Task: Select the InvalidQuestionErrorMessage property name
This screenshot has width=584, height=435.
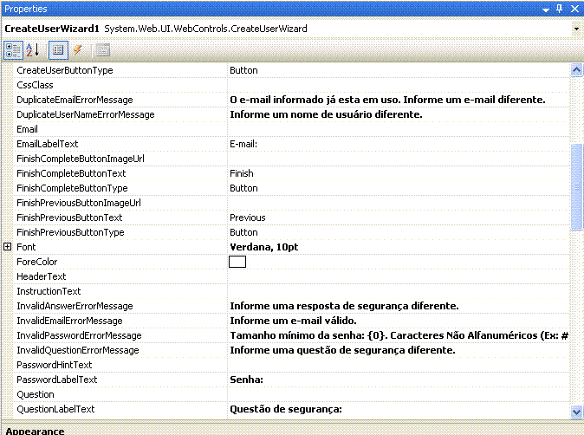Action: point(78,350)
